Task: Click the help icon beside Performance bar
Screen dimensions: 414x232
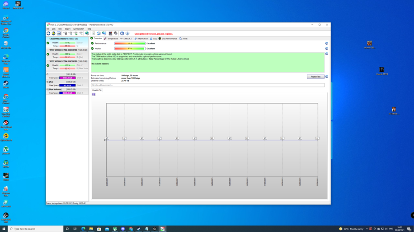Action: (327, 43)
